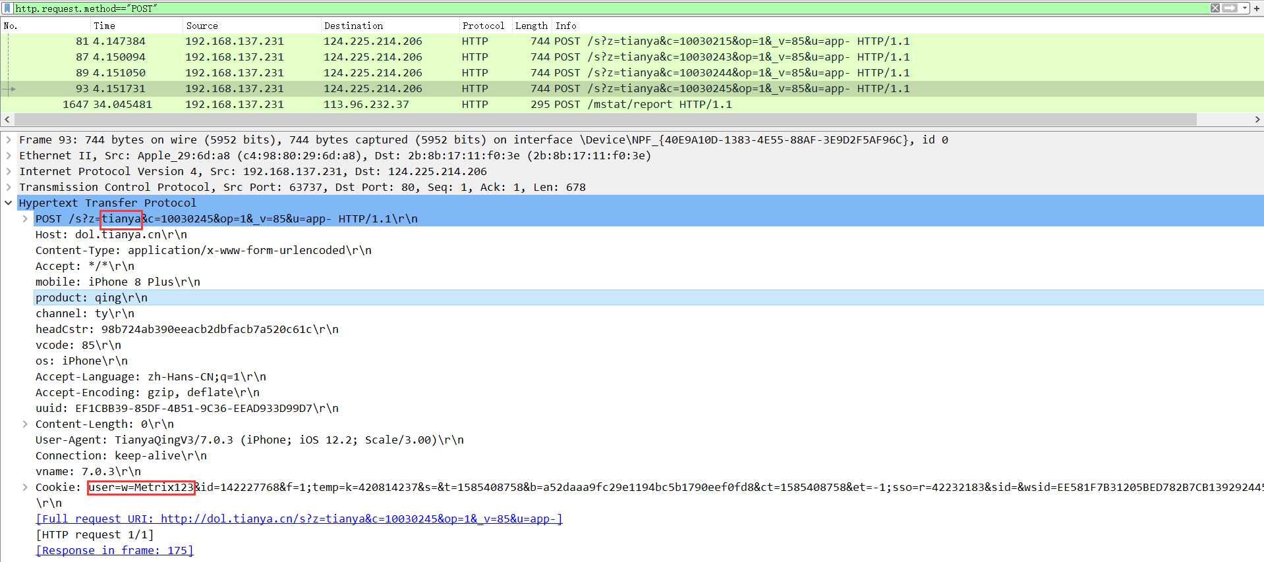The image size is (1264, 562).
Task: Sort by the Protocol column header
Action: coord(485,26)
